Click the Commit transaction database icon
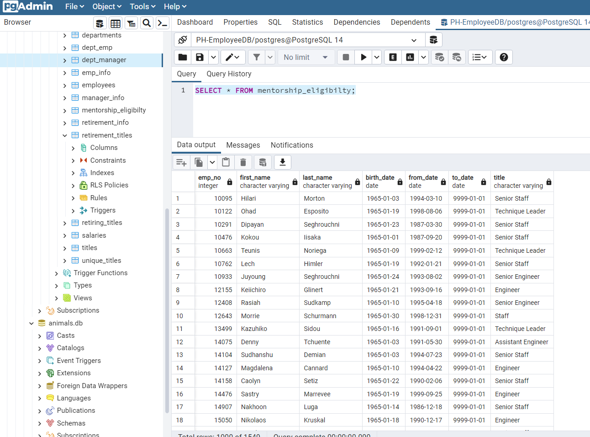Image resolution: width=590 pixels, height=437 pixels. (439, 57)
